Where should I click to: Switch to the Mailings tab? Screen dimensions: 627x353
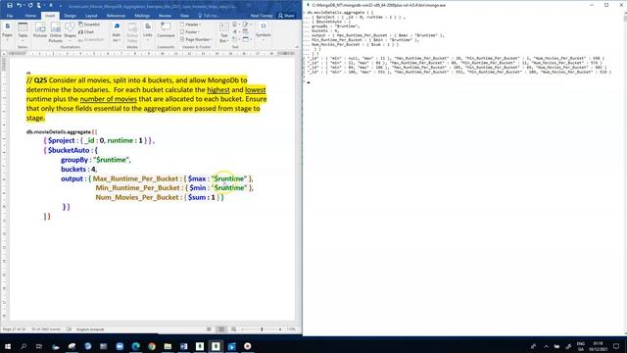(142, 16)
